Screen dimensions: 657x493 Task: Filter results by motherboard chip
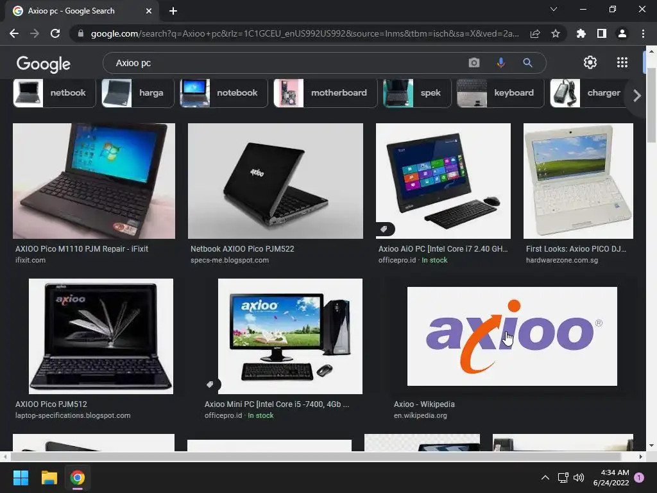[x=325, y=92]
